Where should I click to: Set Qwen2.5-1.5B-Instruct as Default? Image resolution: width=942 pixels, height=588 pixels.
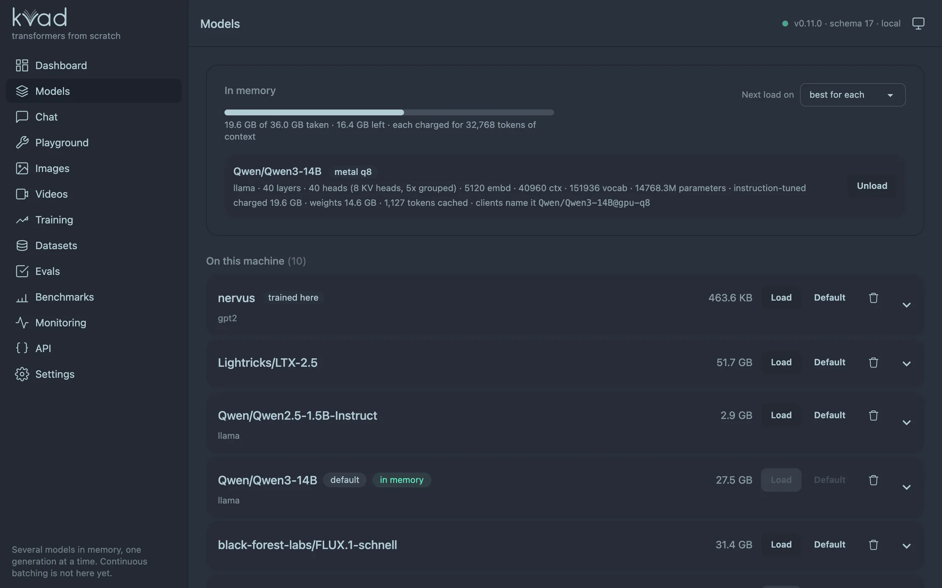829,415
